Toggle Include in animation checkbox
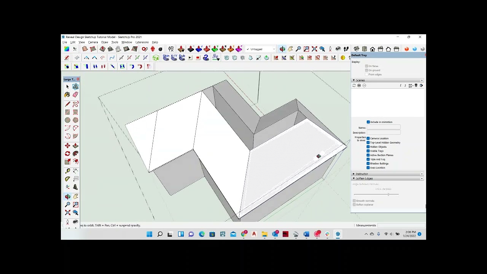 368,122
